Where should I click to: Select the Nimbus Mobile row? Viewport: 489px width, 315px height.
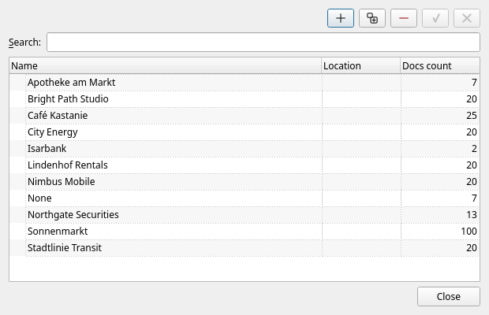(244, 181)
